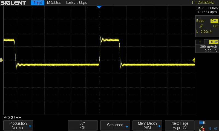Click the blue trigger position marker
Viewport: 219px width, 131px height.
[99, 7]
